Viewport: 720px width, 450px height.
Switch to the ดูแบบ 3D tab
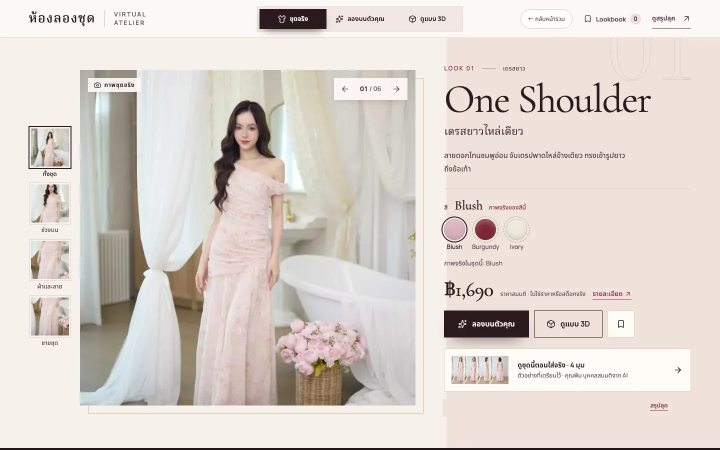point(427,19)
